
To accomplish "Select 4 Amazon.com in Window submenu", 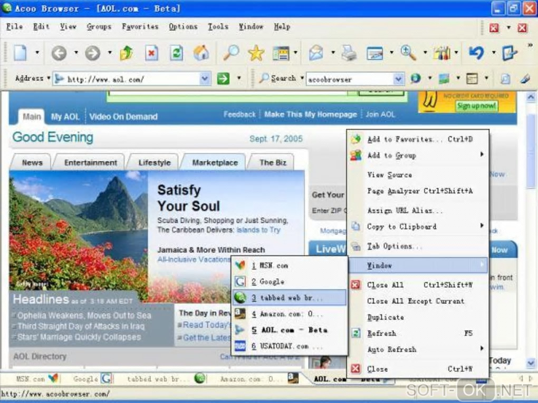I will pyautogui.click(x=289, y=314).
